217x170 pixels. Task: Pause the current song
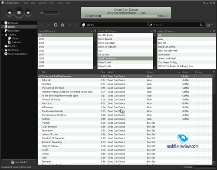tap(19, 13)
